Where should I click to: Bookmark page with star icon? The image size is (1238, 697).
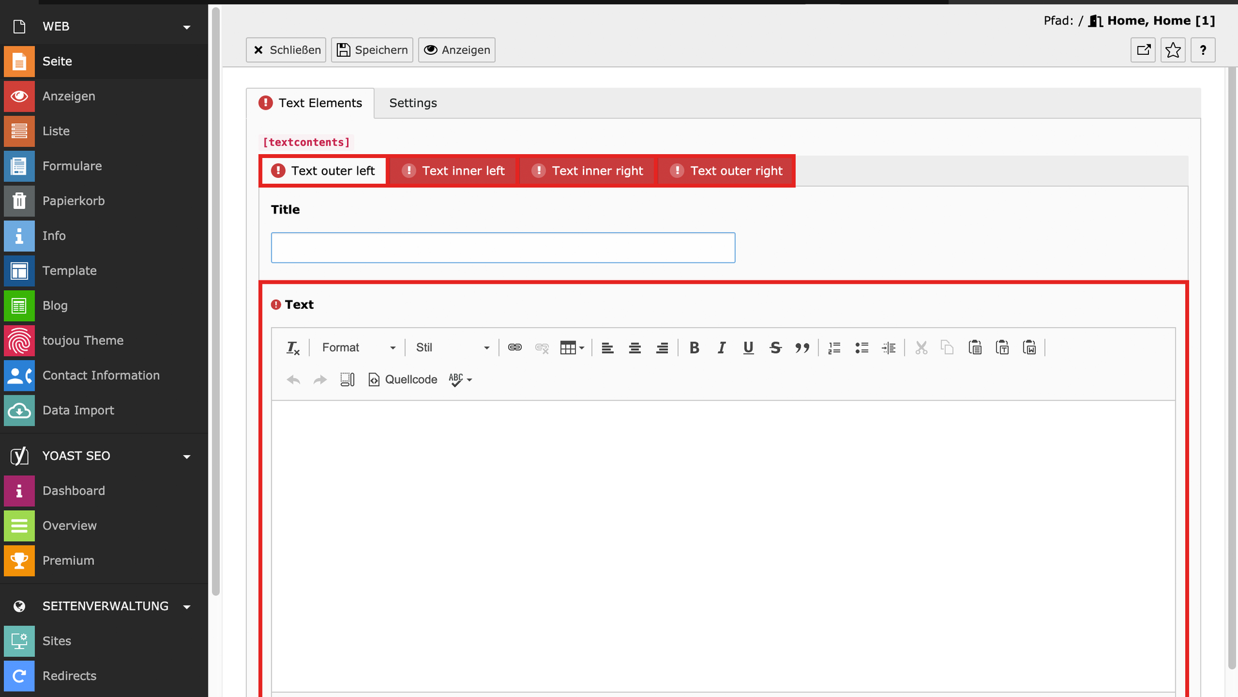pyautogui.click(x=1173, y=50)
